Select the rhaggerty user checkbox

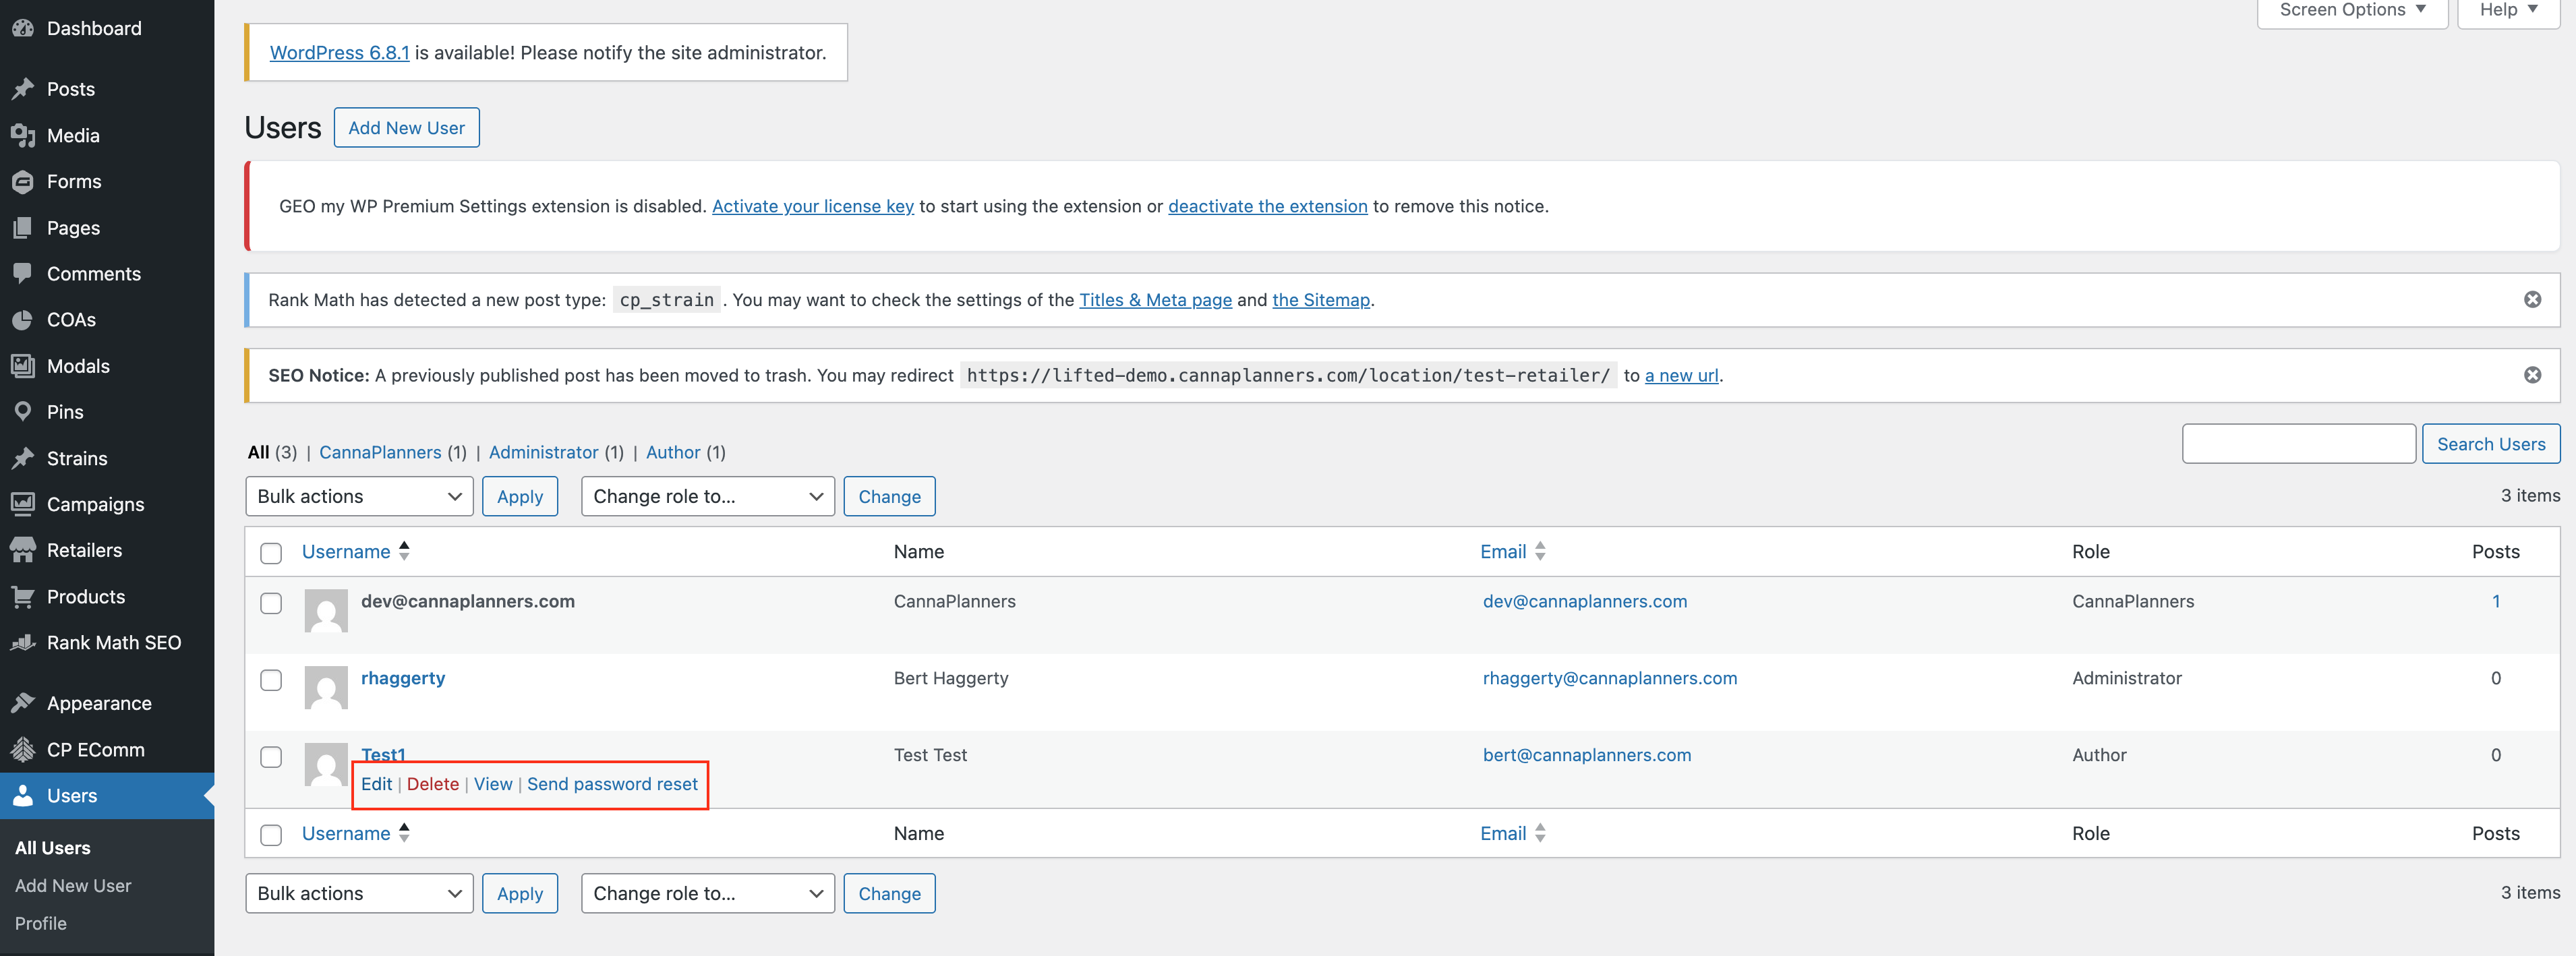[x=271, y=680]
